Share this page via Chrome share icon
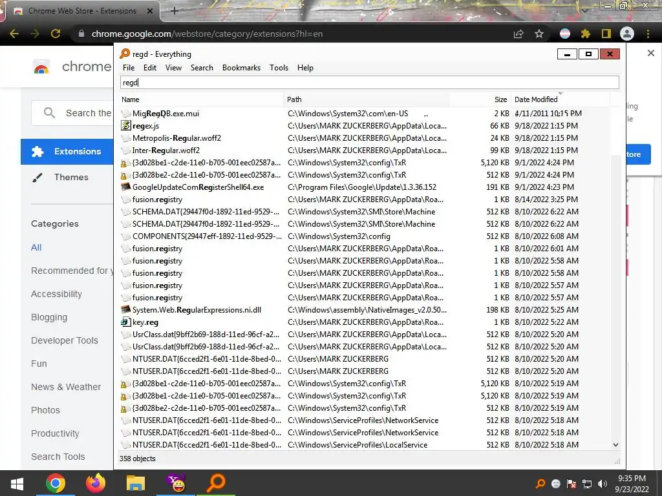Image resolution: width=662 pixels, height=496 pixels. tap(518, 34)
